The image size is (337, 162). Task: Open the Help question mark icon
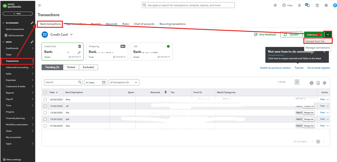284,5
